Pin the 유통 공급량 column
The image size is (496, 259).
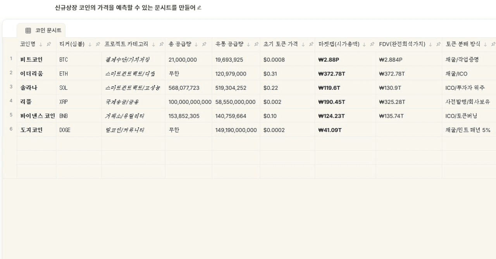257,45
